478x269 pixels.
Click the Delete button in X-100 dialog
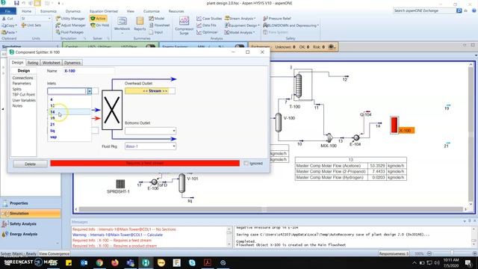(x=30, y=164)
